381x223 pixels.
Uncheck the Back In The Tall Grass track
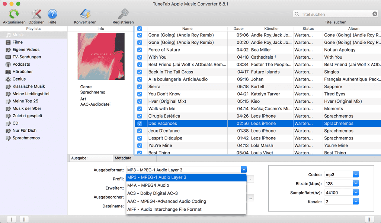140,72
